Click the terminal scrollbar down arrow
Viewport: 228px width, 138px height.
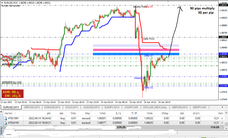(226, 128)
